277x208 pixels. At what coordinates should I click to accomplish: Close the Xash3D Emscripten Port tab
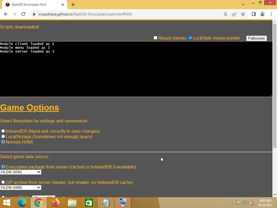(63, 5)
